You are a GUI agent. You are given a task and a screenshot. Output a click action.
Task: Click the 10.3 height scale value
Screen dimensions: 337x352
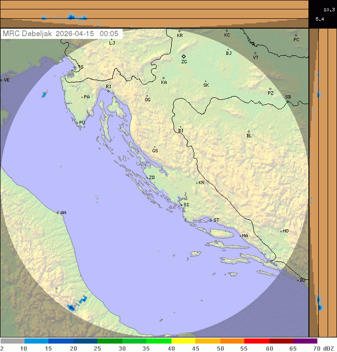(x=329, y=9)
